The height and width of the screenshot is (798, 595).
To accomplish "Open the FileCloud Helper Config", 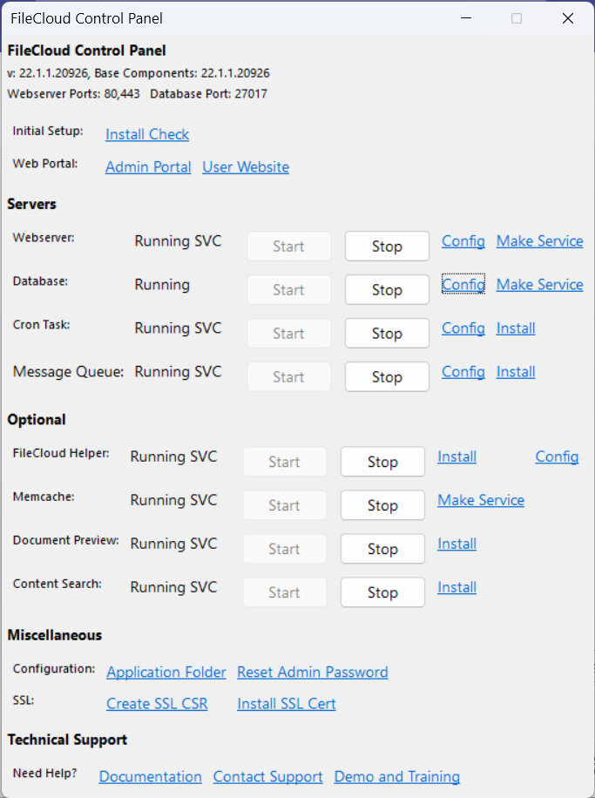I will (557, 456).
